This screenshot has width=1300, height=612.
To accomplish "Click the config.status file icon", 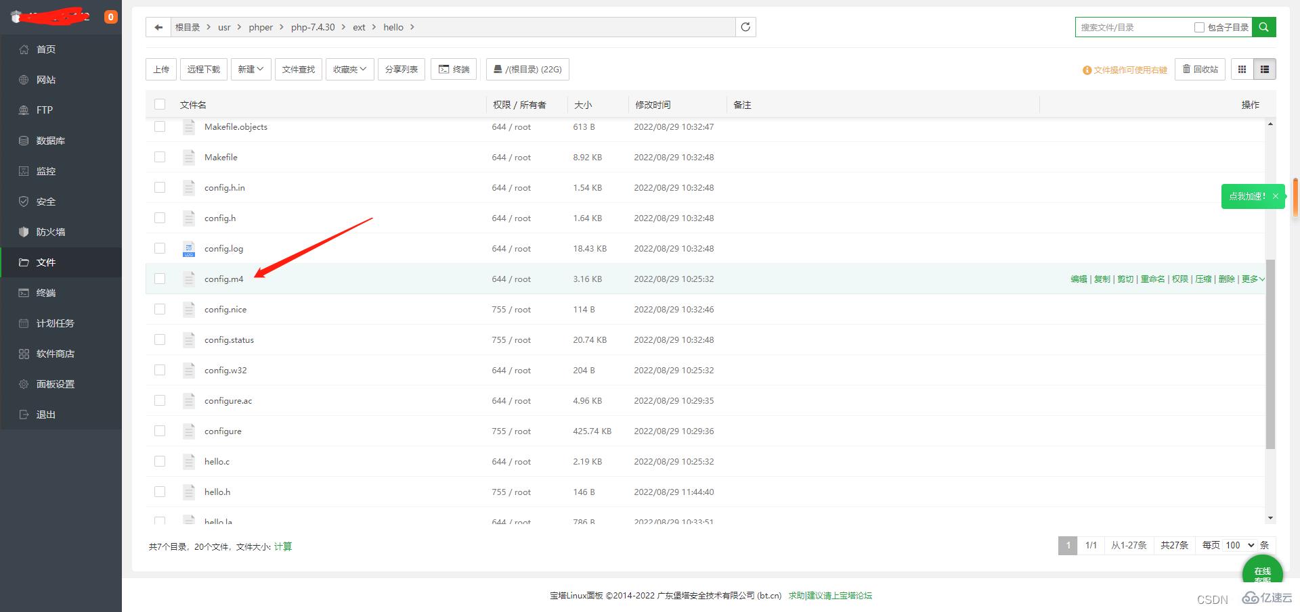I will coord(189,340).
